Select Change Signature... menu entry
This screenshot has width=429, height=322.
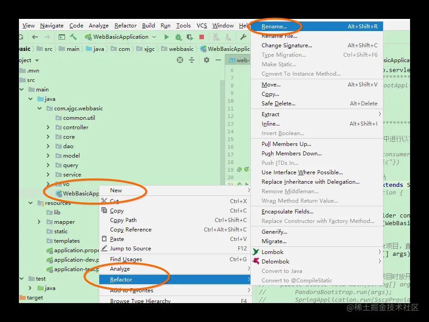pos(317,45)
